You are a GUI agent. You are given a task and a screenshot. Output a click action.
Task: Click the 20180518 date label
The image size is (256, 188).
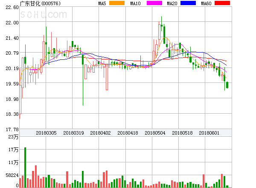(x=182, y=133)
